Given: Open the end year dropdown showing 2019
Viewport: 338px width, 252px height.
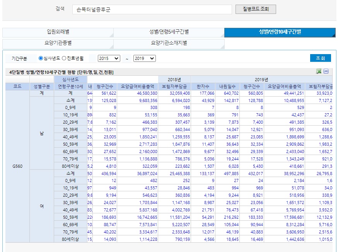Looking at the screenshot, I should 144,58.
